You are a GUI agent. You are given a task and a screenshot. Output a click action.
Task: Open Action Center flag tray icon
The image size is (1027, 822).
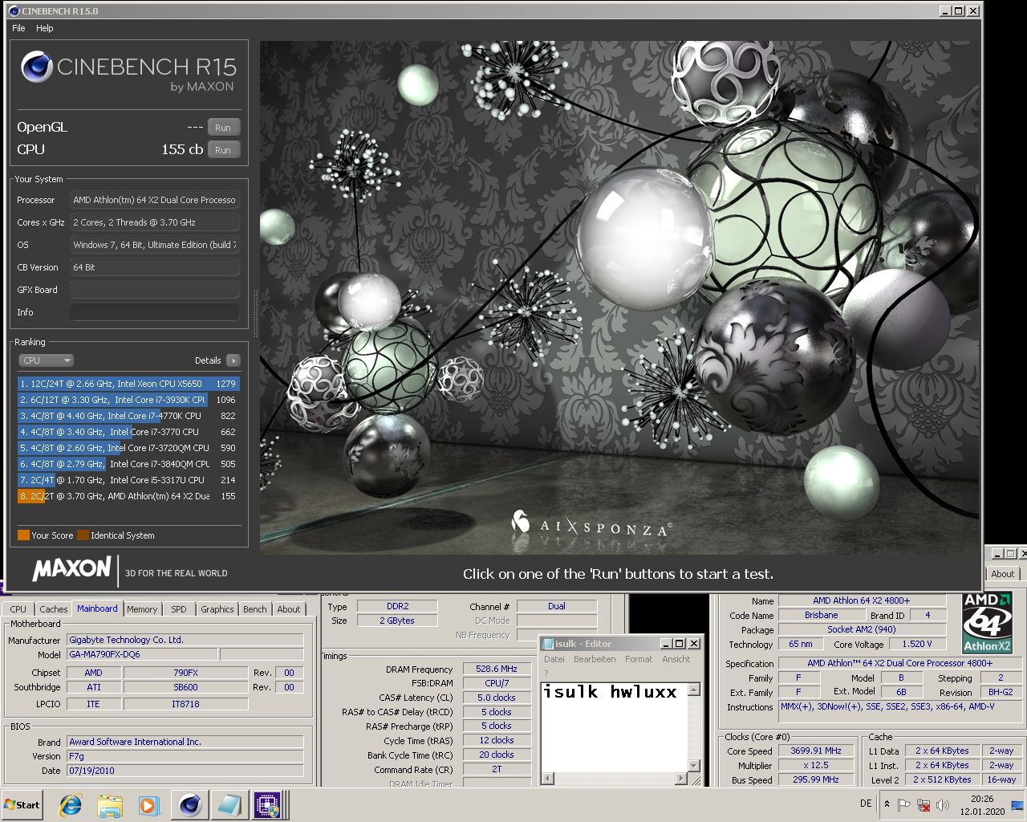click(904, 804)
